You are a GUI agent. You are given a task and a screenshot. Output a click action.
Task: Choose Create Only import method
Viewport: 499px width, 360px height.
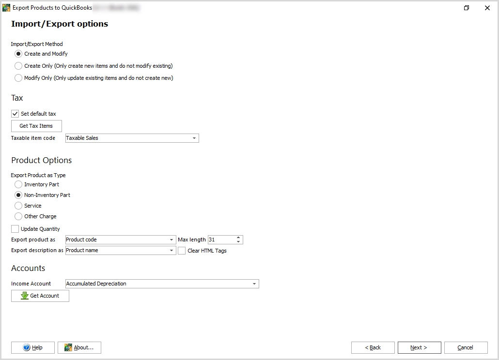[18, 66]
